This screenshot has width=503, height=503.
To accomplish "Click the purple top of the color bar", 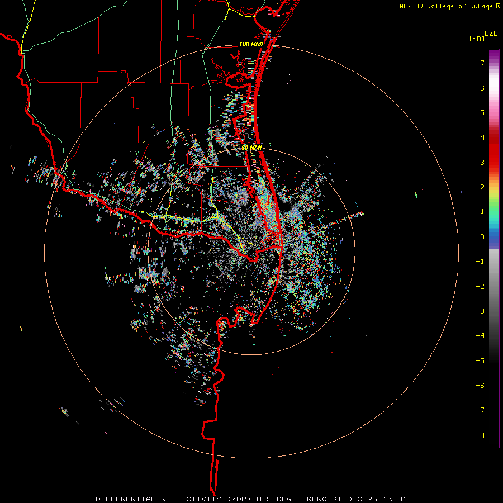I will click(x=493, y=55).
